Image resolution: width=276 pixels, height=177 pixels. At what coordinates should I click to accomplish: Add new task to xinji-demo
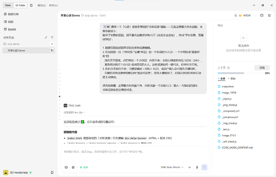point(52,44)
